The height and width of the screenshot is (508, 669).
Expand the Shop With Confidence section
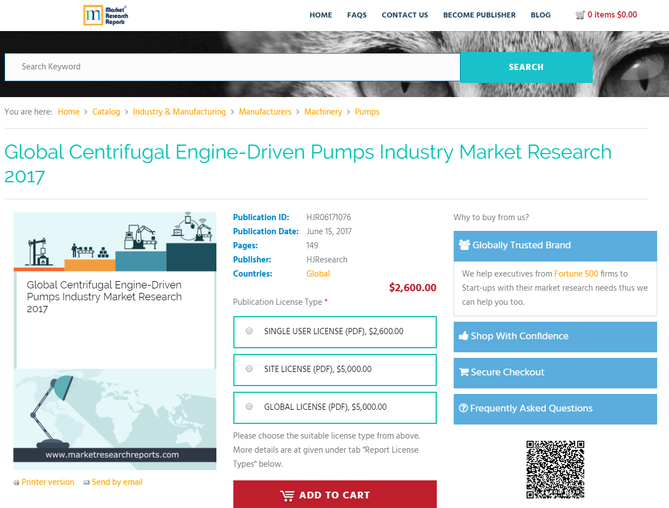[x=555, y=336]
